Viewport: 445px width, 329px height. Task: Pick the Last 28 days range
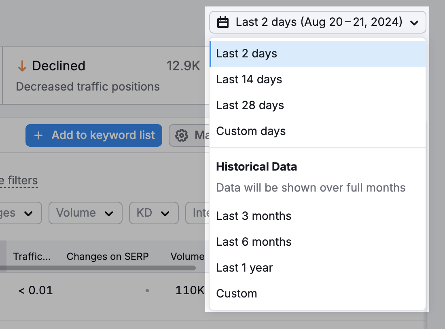pyautogui.click(x=250, y=105)
